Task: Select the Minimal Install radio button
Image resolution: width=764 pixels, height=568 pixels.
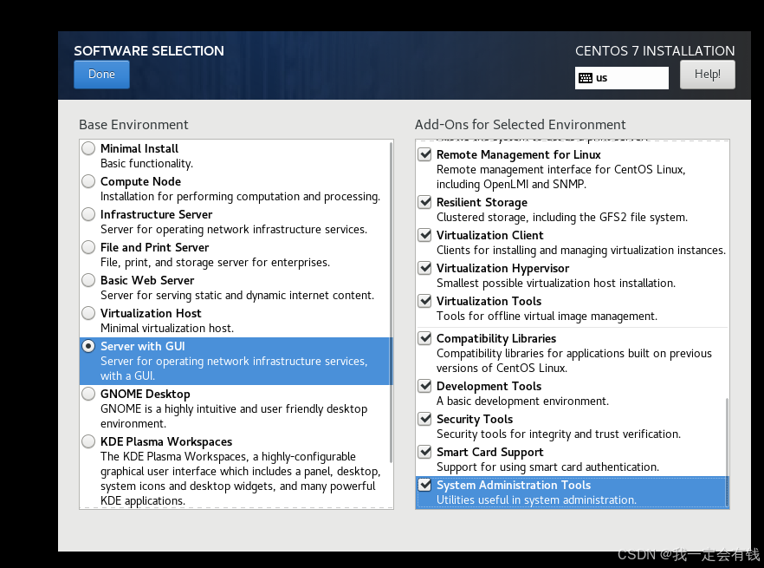Action: 88,148
